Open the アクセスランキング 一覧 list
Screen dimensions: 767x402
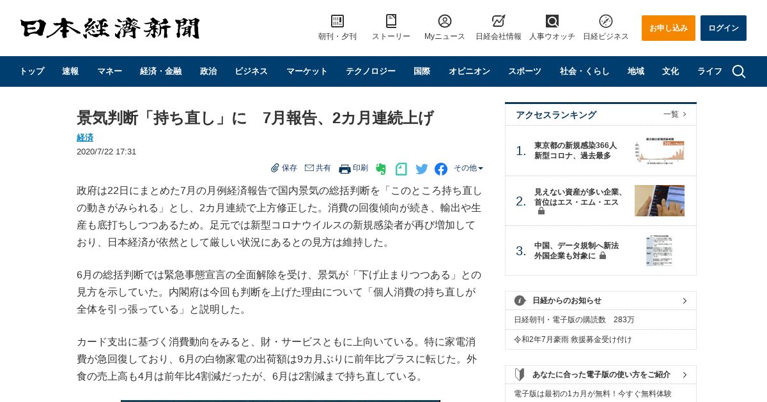pos(675,114)
